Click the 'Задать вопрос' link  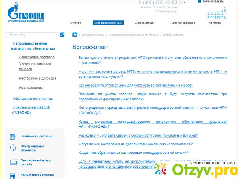(168, 11)
